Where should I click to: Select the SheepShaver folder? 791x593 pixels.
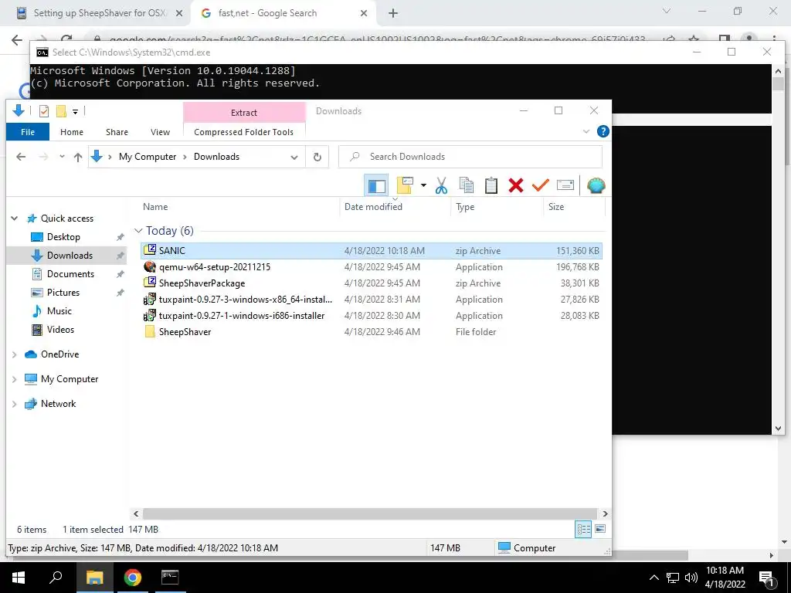372,332
